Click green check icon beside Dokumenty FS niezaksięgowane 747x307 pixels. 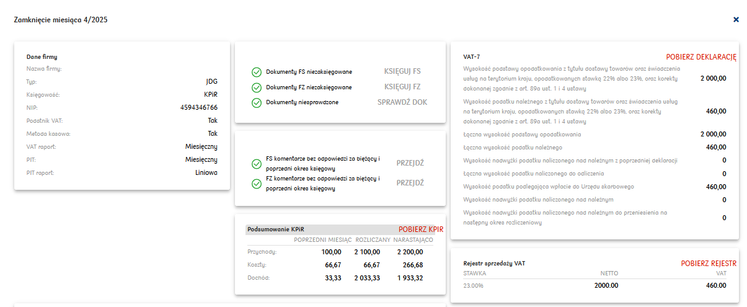tap(256, 72)
